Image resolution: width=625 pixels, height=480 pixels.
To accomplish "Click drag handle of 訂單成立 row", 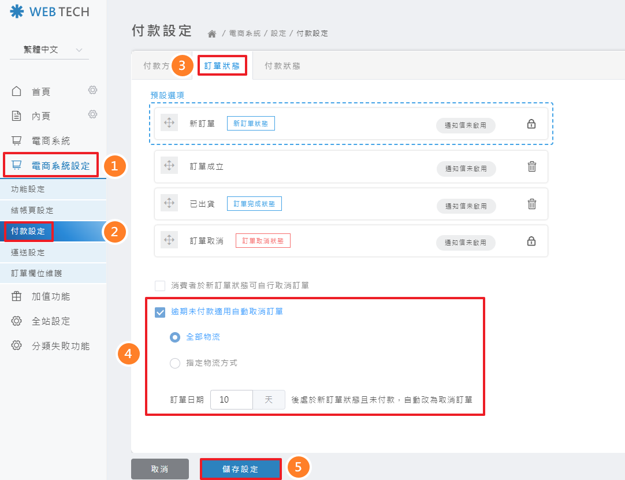I will (169, 166).
